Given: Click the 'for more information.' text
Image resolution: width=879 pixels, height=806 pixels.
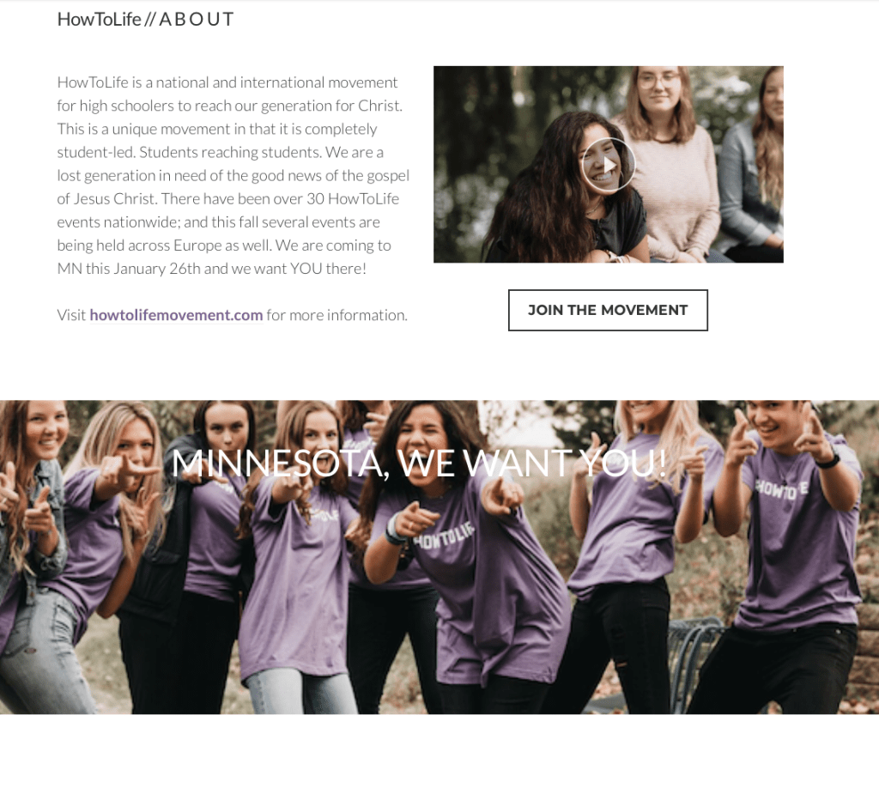Looking at the screenshot, I should (336, 315).
